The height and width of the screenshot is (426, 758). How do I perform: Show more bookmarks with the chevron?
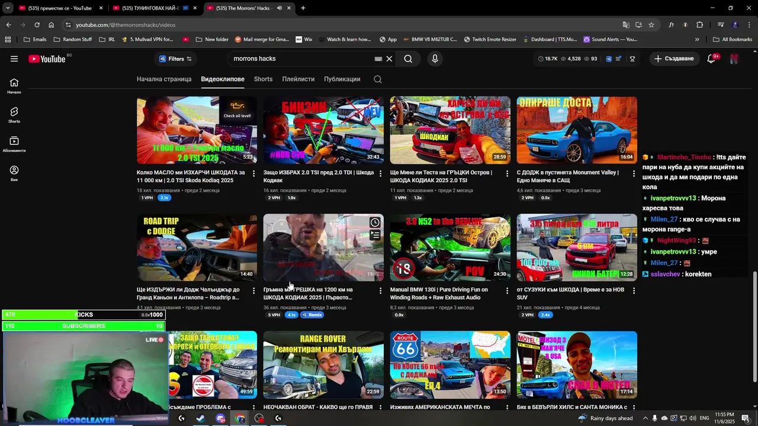697,39
